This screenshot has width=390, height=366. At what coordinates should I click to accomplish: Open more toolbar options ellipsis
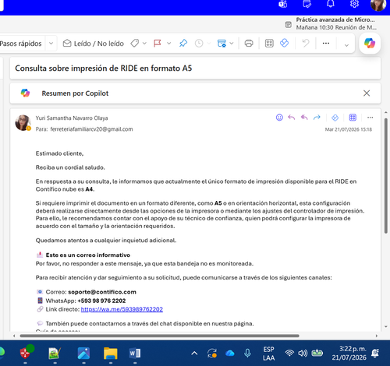coord(326,43)
